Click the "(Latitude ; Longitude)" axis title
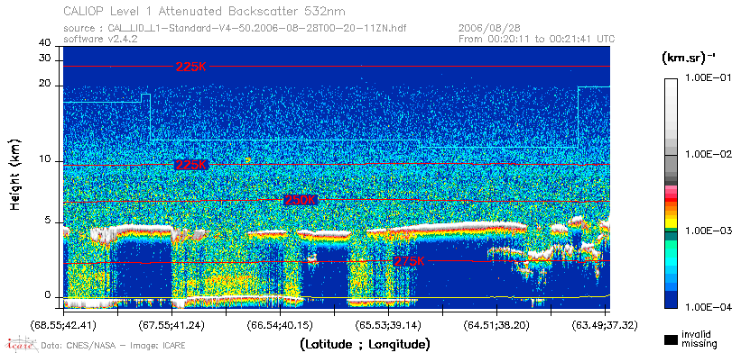Screen dimensions: 732x353 click(365, 345)
